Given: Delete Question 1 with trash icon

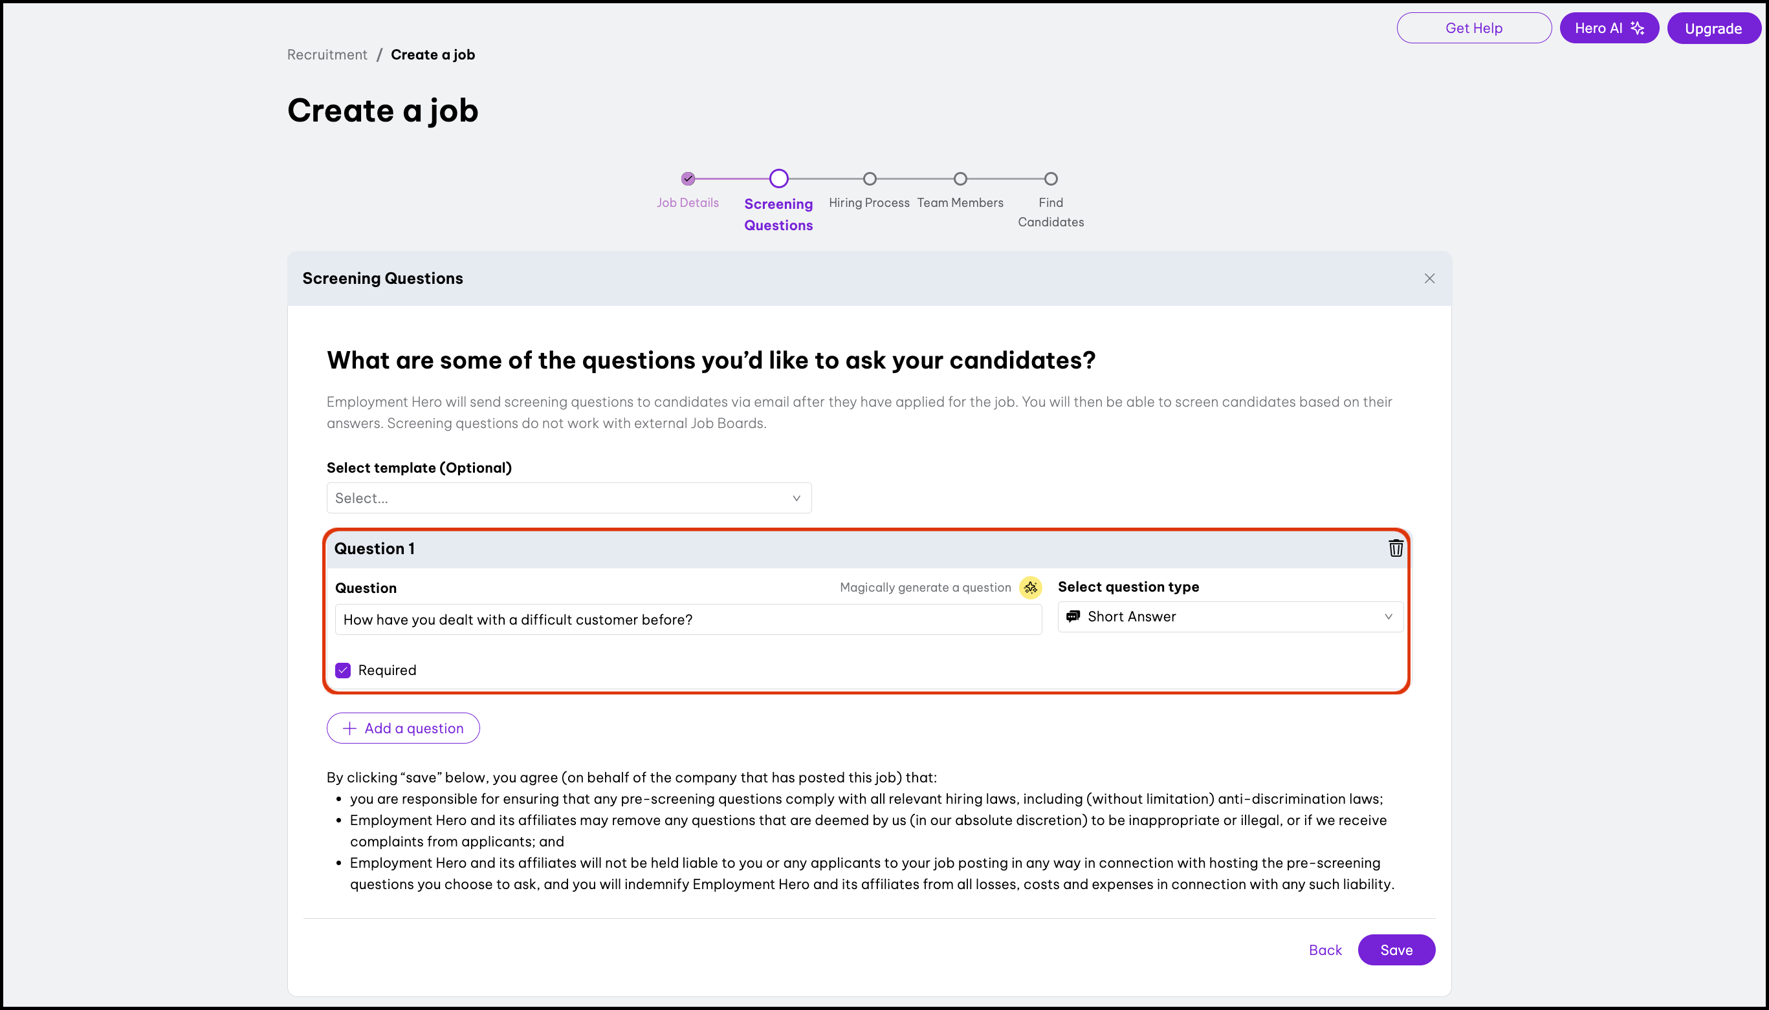Looking at the screenshot, I should (x=1396, y=548).
